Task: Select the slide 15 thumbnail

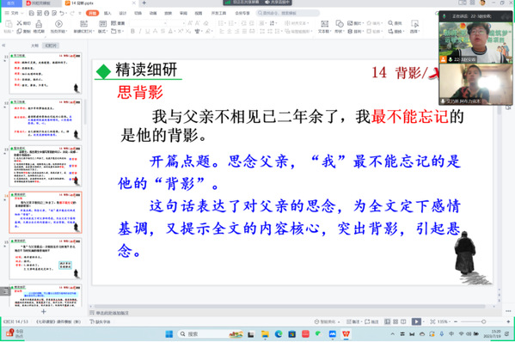Action: pos(46,259)
